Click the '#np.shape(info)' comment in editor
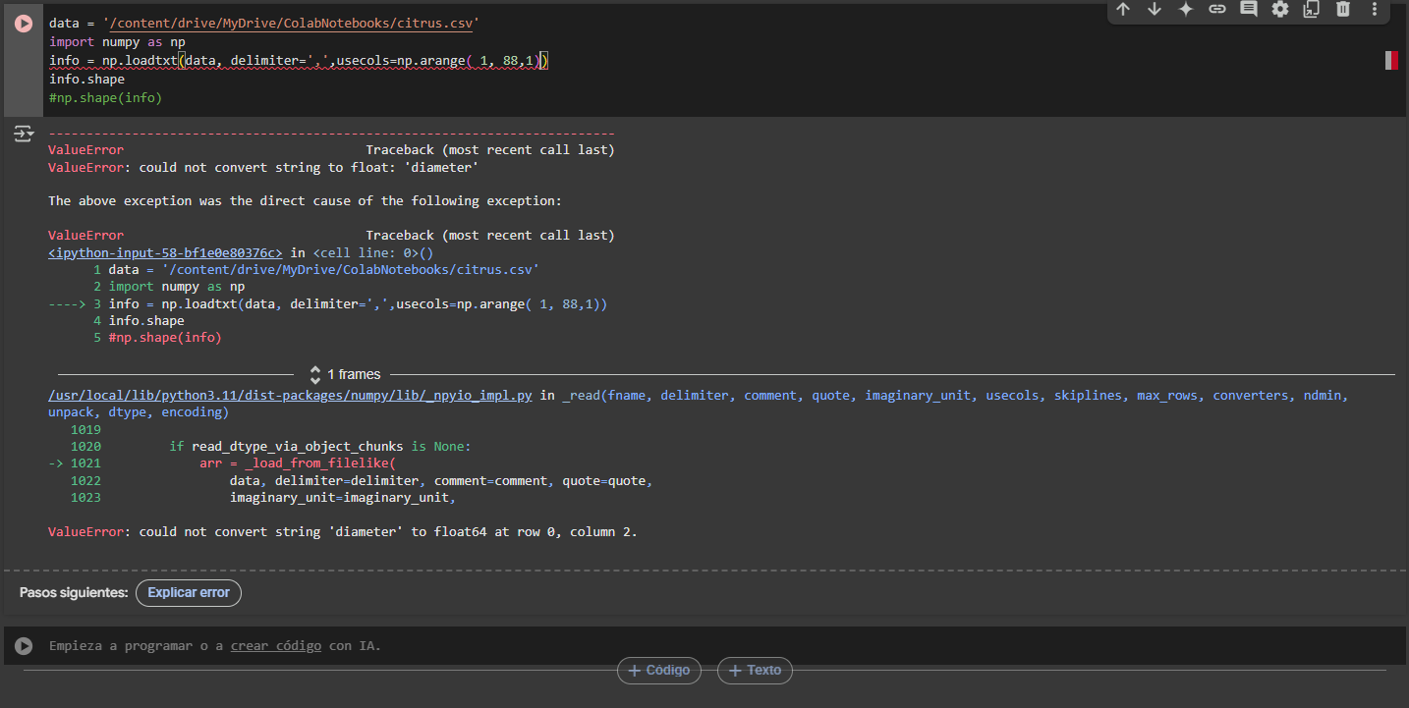 pos(105,98)
